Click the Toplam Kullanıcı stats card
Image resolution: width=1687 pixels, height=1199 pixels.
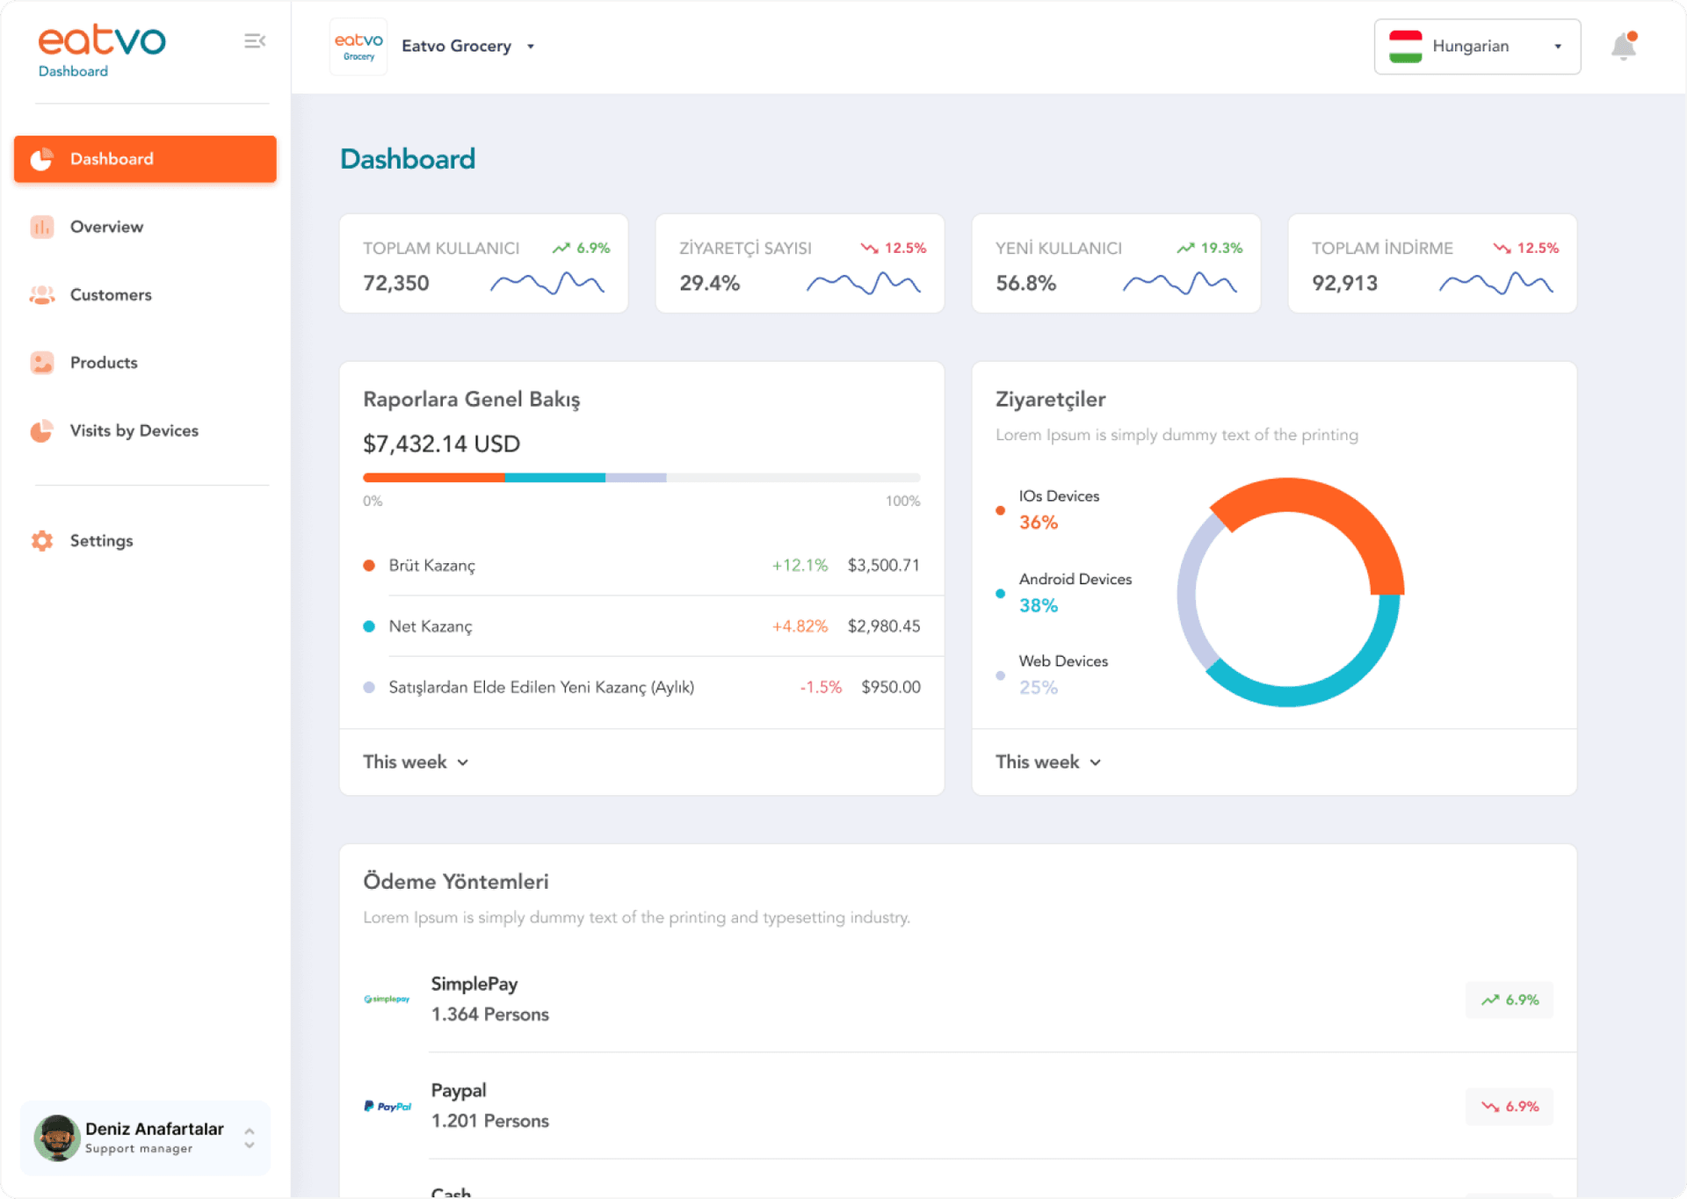(483, 264)
